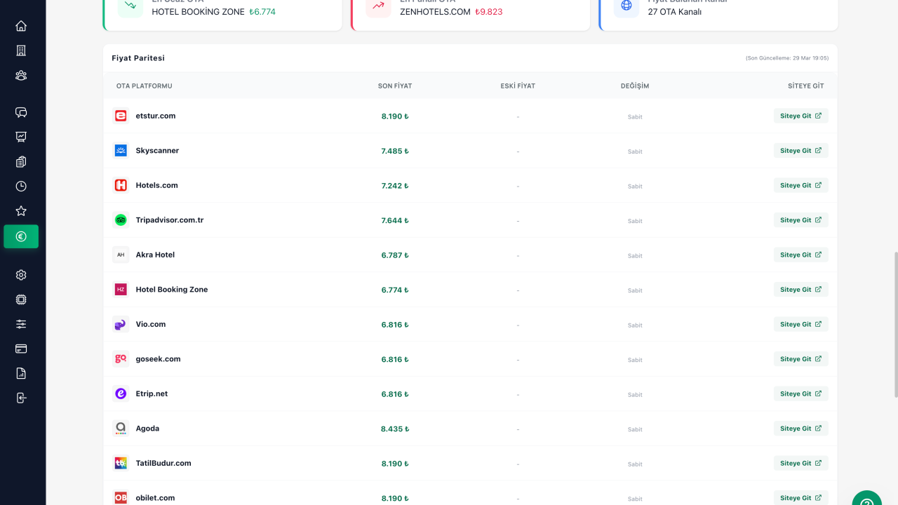Open the clock history sidebar icon

tap(21, 186)
